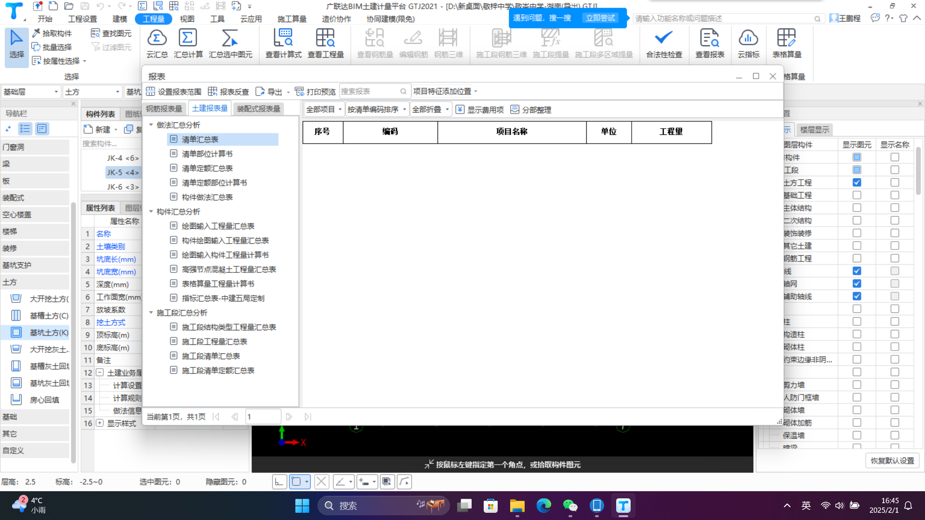
Task: Toggle 显示图元 checkbox for 辅助轴线
Action: point(857,296)
